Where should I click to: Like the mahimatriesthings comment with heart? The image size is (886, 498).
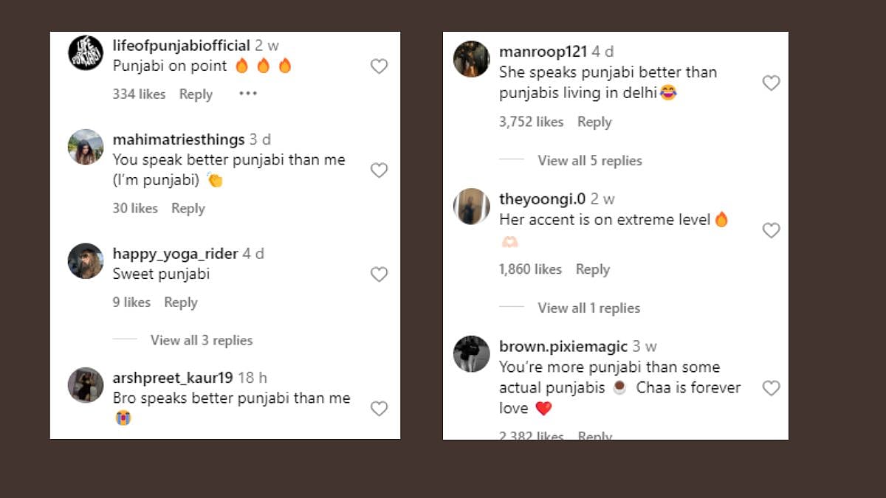click(379, 170)
